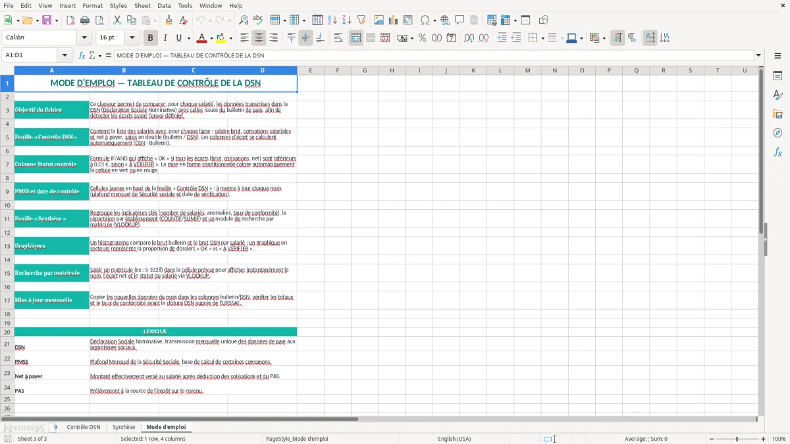The image size is (790, 444).
Task: Click the LEXIQUE header cell
Action: (x=155, y=332)
